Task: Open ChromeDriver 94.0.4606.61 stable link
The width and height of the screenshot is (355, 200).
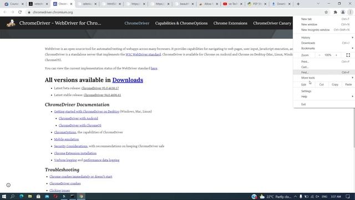Action: pyautogui.click(x=102, y=95)
